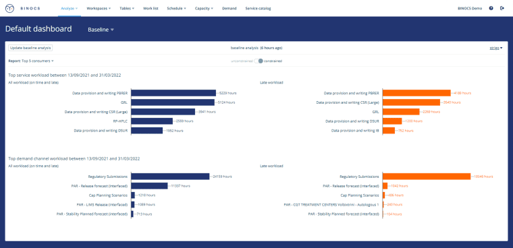
Task: Click the '1089 hours' value
Action: pos(146,205)
